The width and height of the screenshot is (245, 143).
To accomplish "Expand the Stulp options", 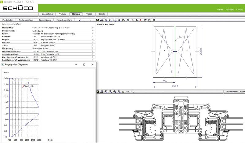I will pyautogui.click(x=92, y=45).
